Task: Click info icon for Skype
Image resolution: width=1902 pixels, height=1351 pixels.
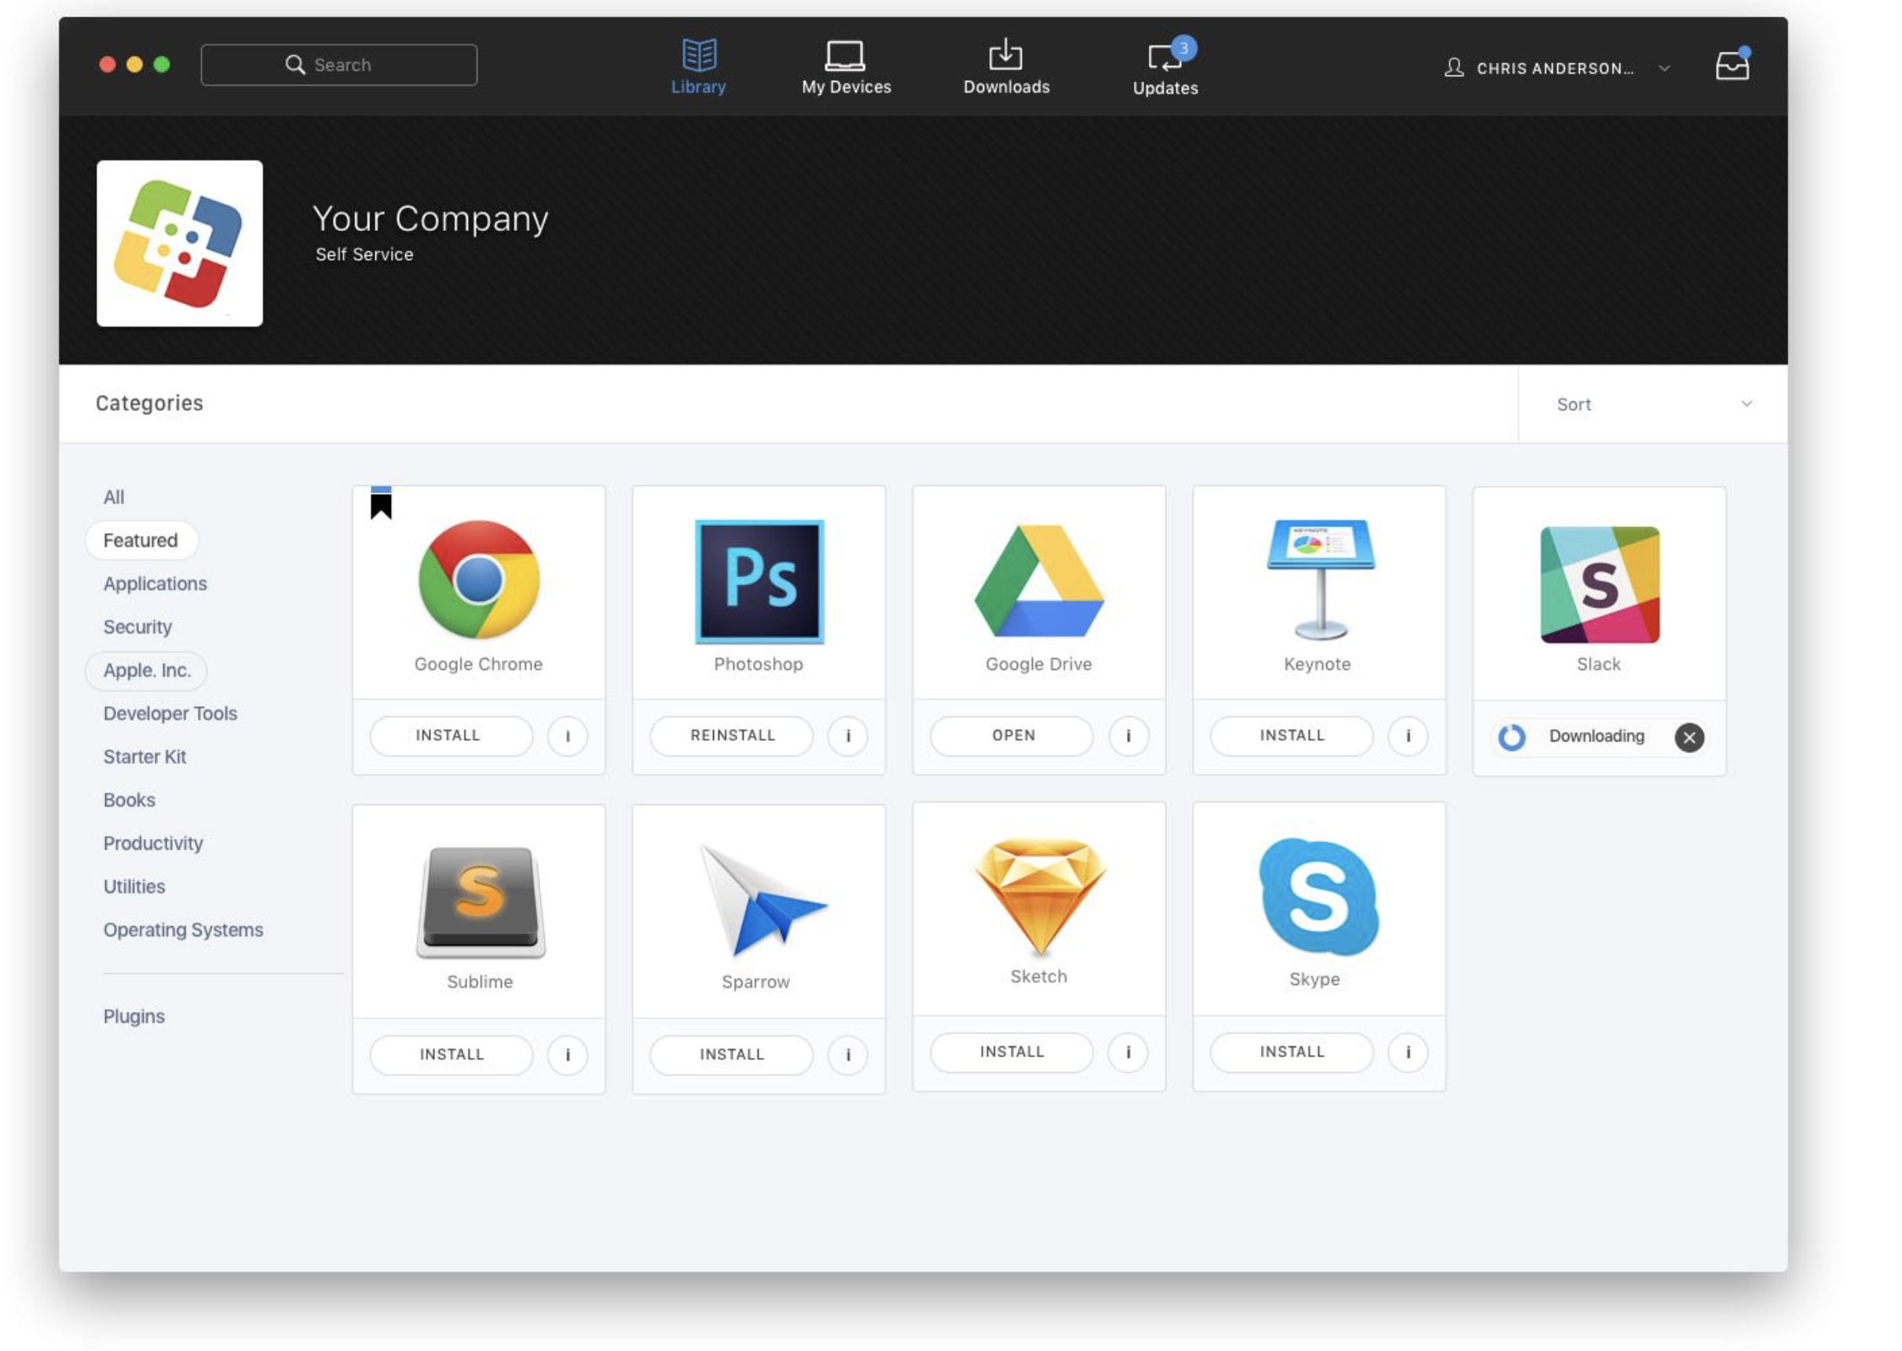Action: [1408, 1053]
